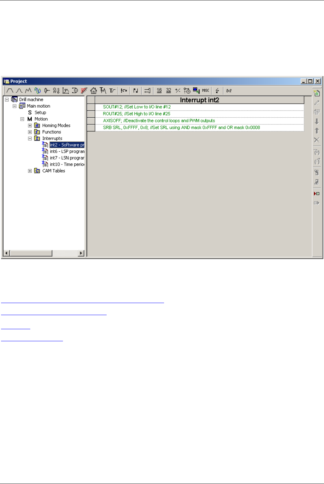Select the trapezoidal profile motion icon
324x484 pixels.
pos(10,90)
